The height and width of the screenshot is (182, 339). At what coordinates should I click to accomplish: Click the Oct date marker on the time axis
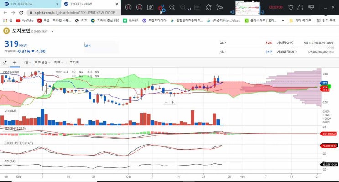pyautogui.click(x=128, y=177)
